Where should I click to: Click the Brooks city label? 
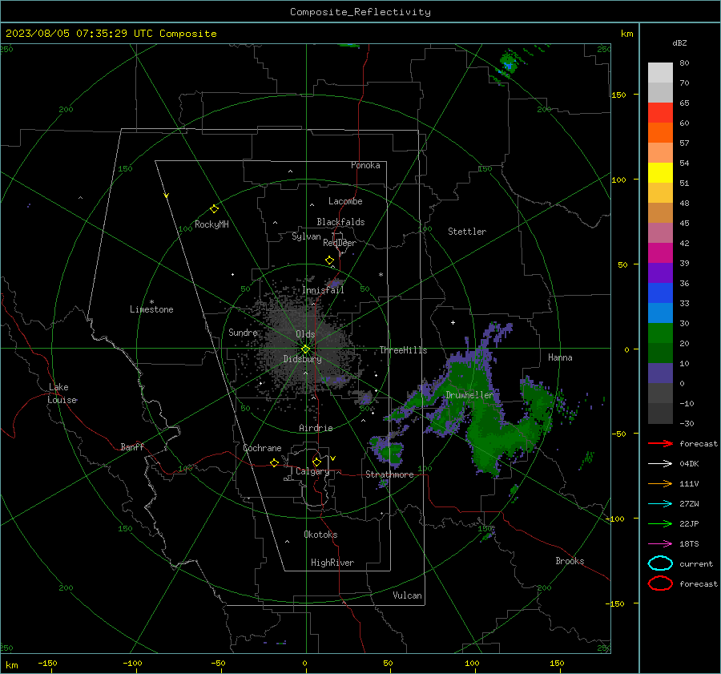570,561
